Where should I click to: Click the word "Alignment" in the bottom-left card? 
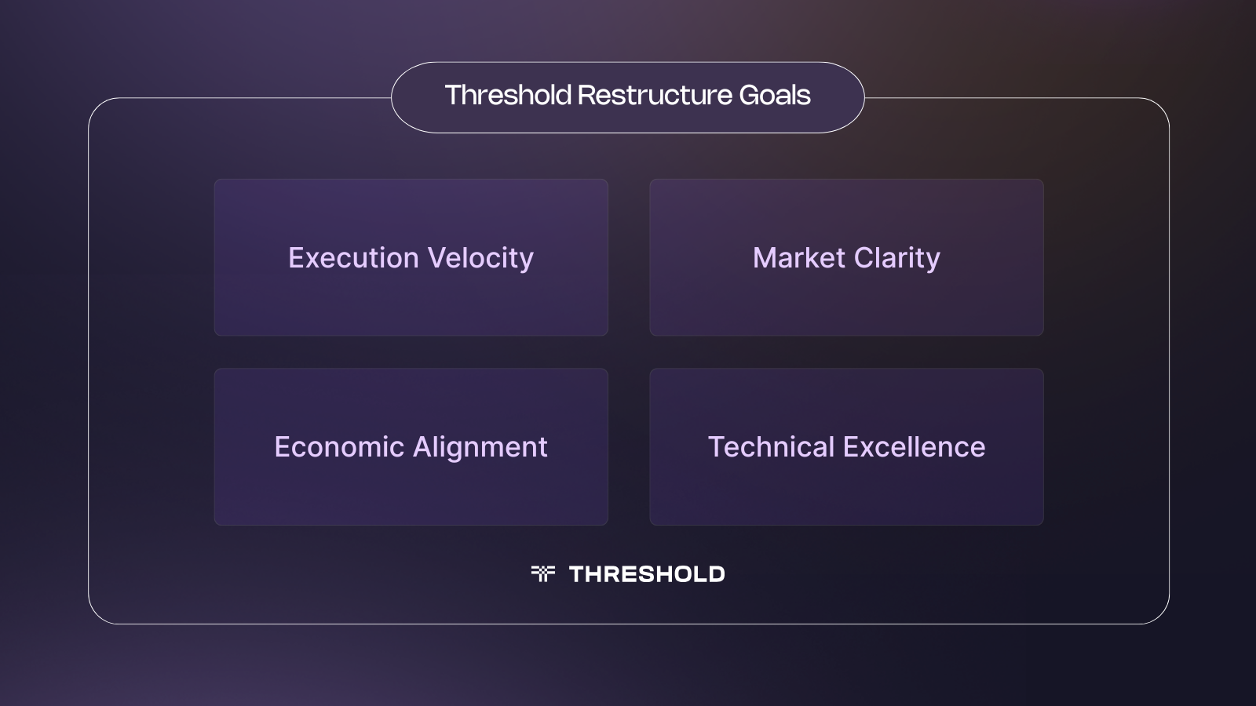coord(480,447)
